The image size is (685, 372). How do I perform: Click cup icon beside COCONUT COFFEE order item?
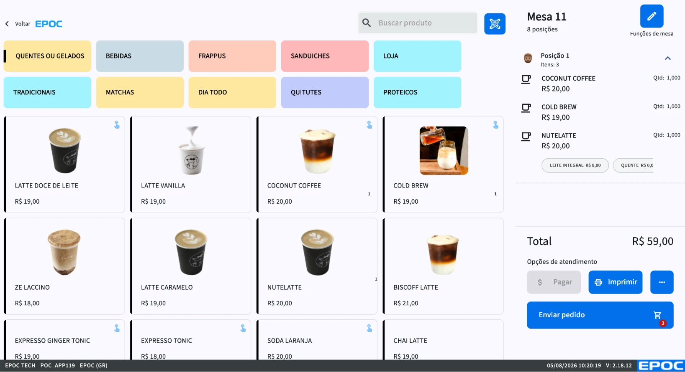(x=526, y=79)
